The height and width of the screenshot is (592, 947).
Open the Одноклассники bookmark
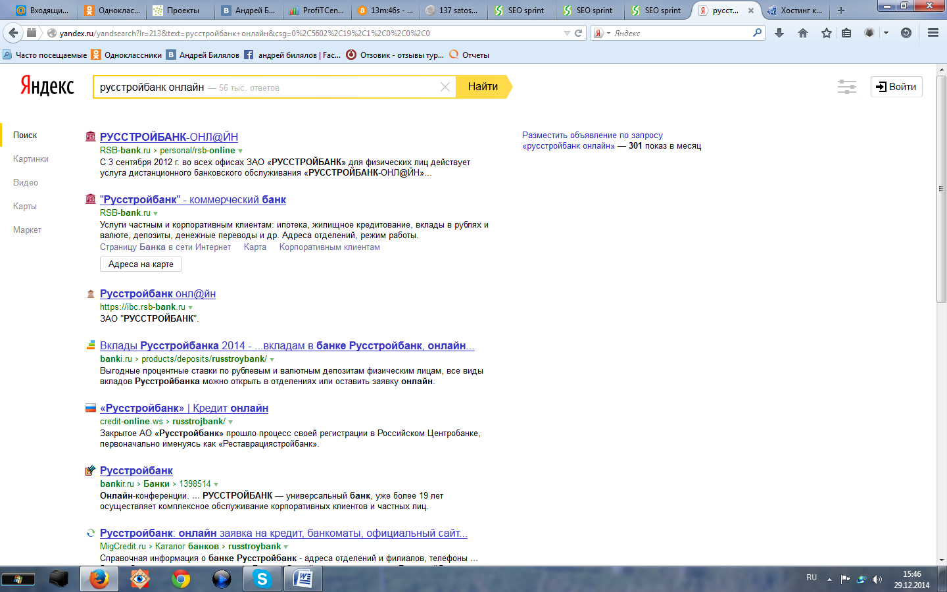(127, 55)
